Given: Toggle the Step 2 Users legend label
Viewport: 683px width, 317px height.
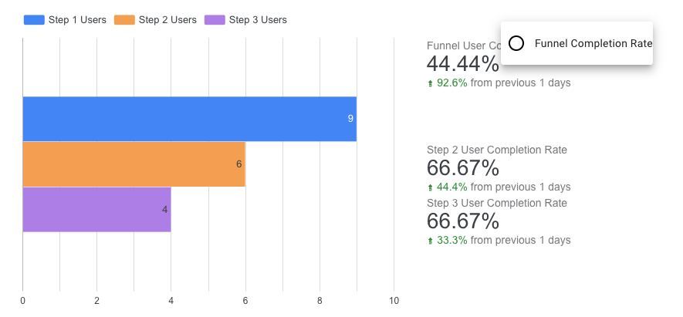Looking at the screenshot, I should pos(167,19).
